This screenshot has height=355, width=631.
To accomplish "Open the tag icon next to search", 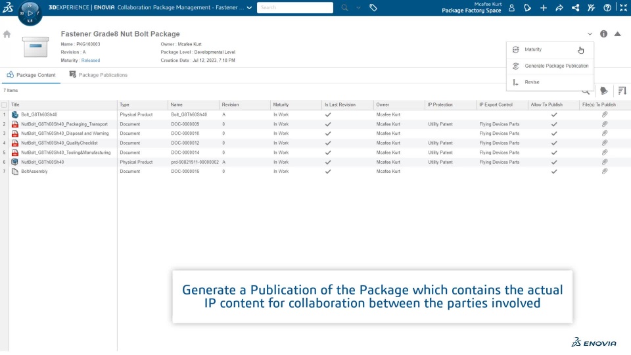I will coord(373,8).
